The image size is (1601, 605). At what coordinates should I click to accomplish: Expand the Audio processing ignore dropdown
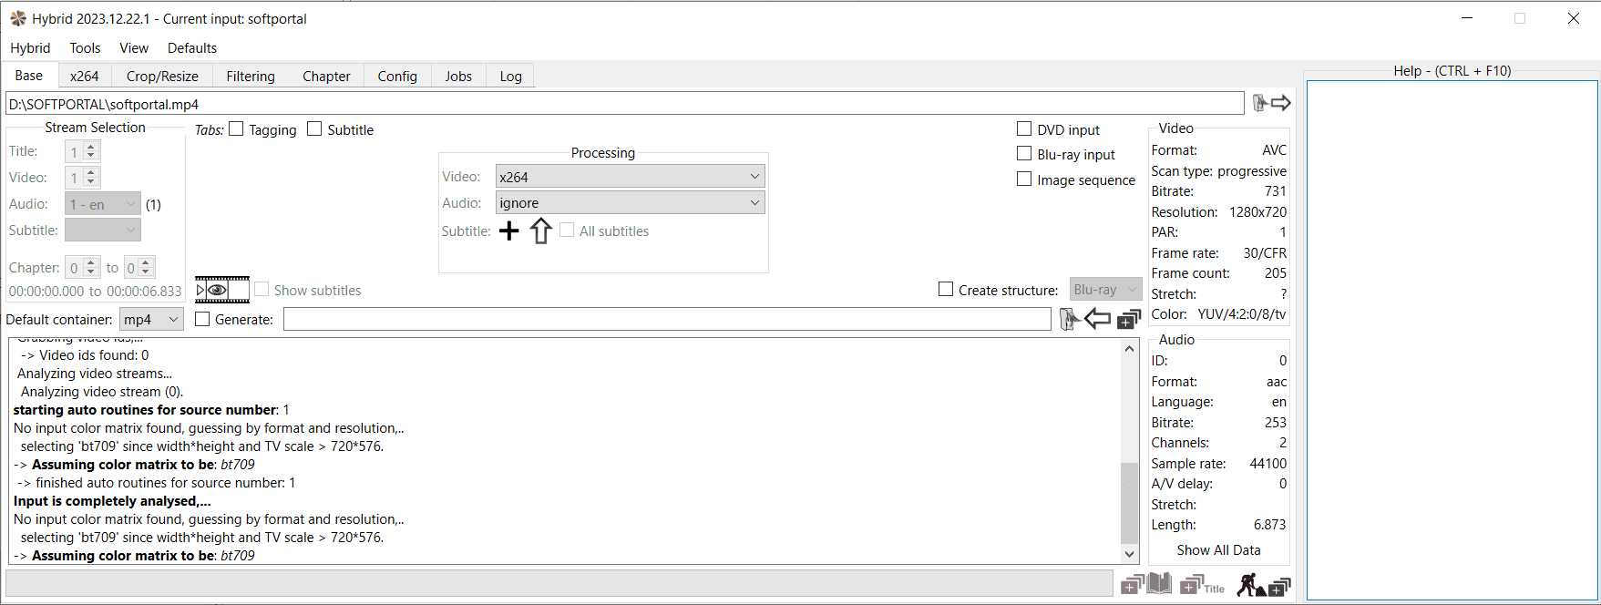click(630, 203)
